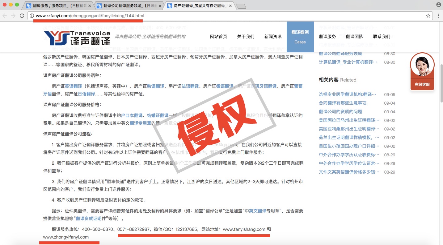
Task: Open Chrome three-dot menu
Action: [x=438, y=16]
